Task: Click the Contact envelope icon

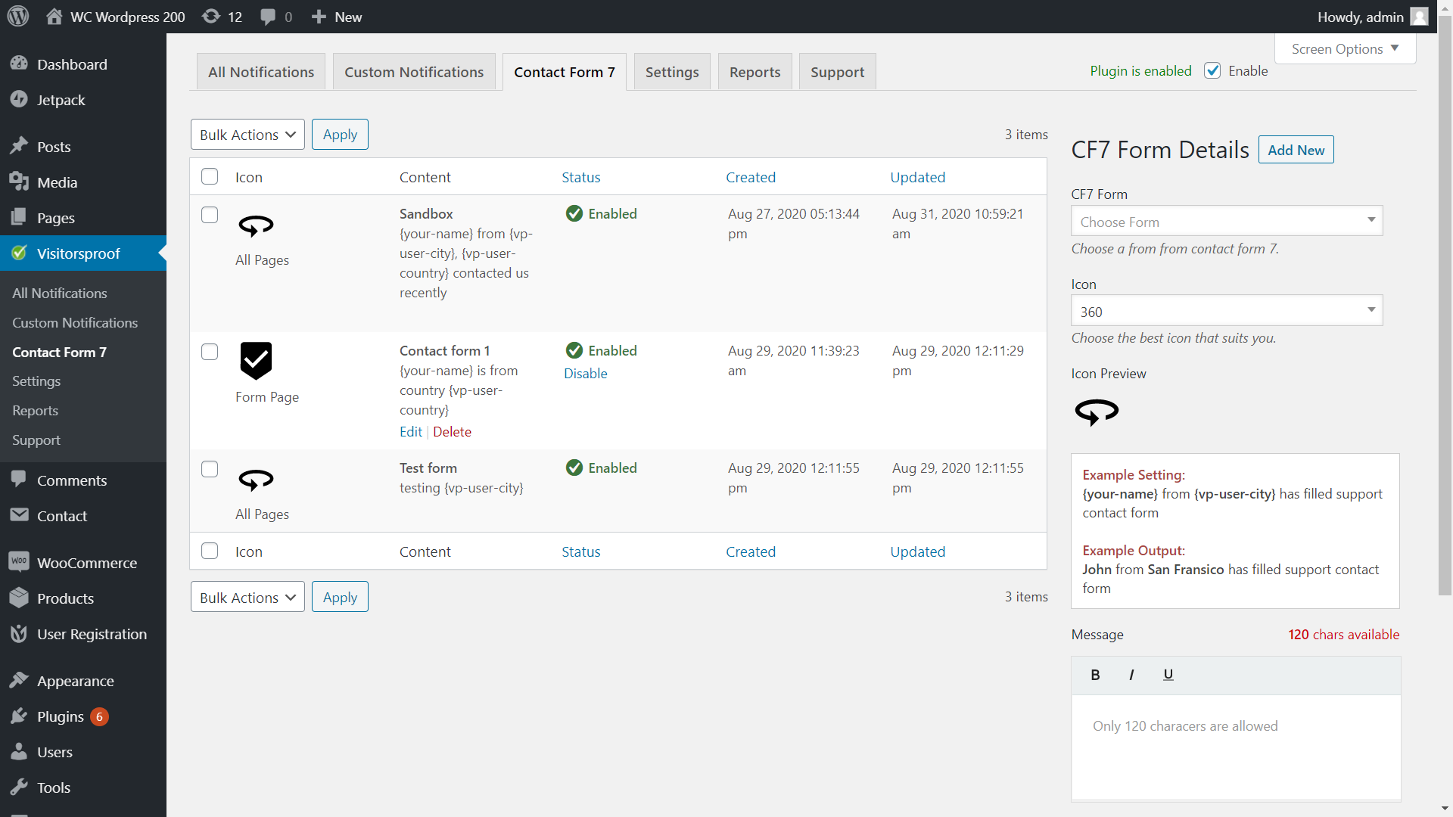Action: [19, 515]
